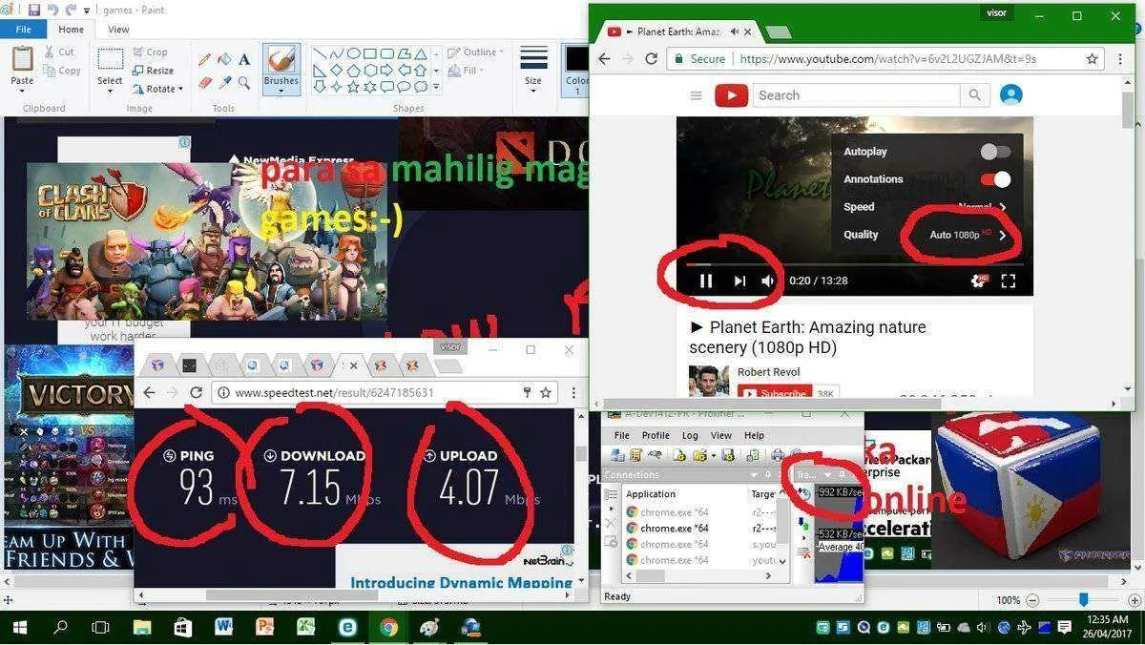
Task: Open Task View on the taskbar
Action: click(100, 627)
